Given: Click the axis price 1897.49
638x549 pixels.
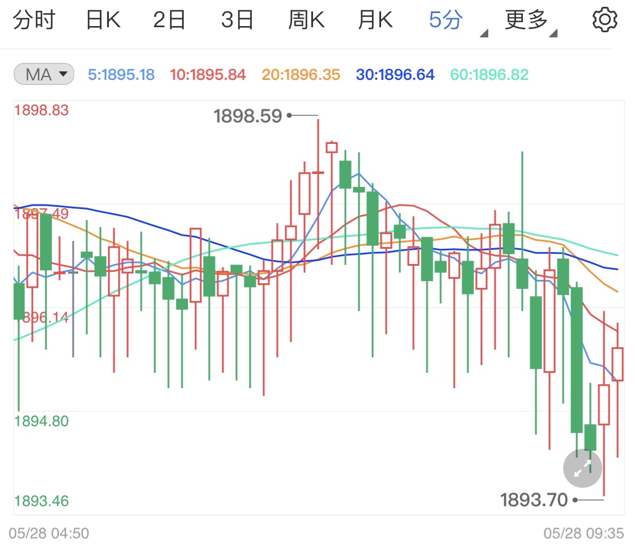Looking at the screenshot, I should click(x=41, y=214).
